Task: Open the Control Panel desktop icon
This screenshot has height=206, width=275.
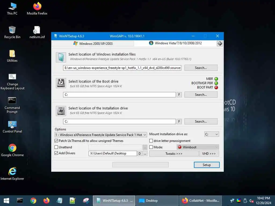Action: (12, 127)
